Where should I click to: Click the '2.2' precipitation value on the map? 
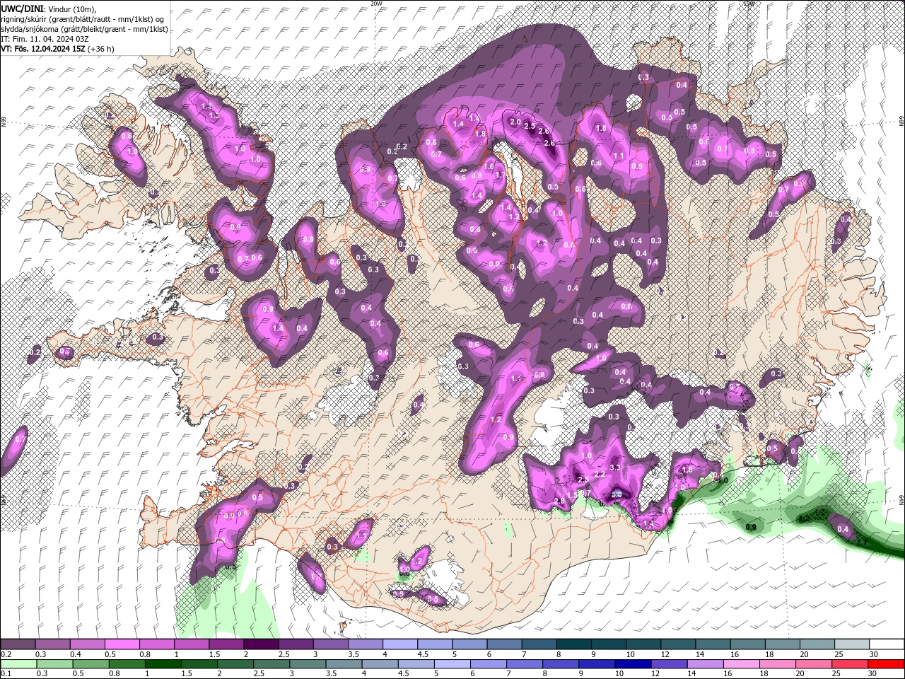click(x=600, y=474)
